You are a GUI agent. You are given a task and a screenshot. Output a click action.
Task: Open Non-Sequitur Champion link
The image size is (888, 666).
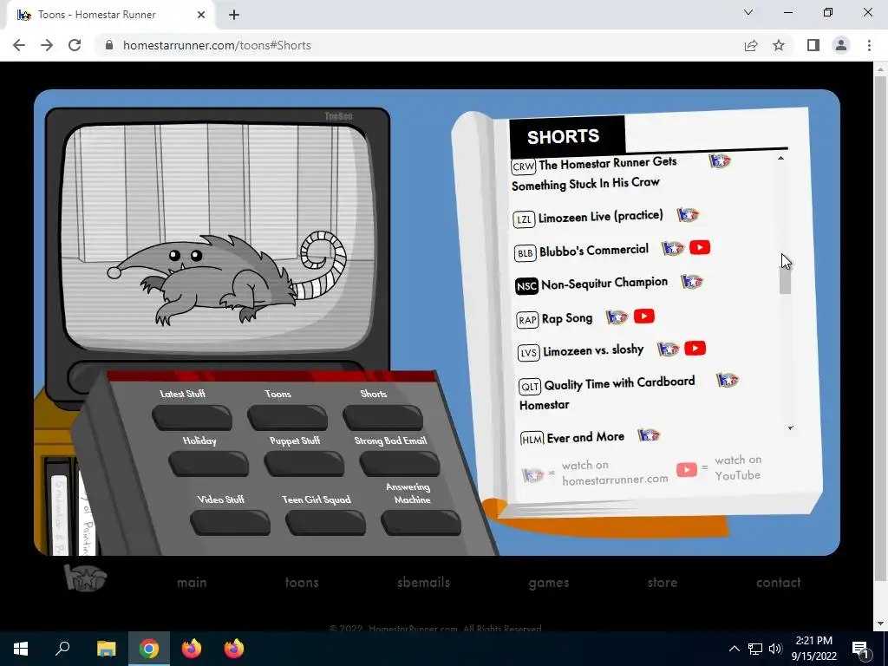tap(604, 283)
